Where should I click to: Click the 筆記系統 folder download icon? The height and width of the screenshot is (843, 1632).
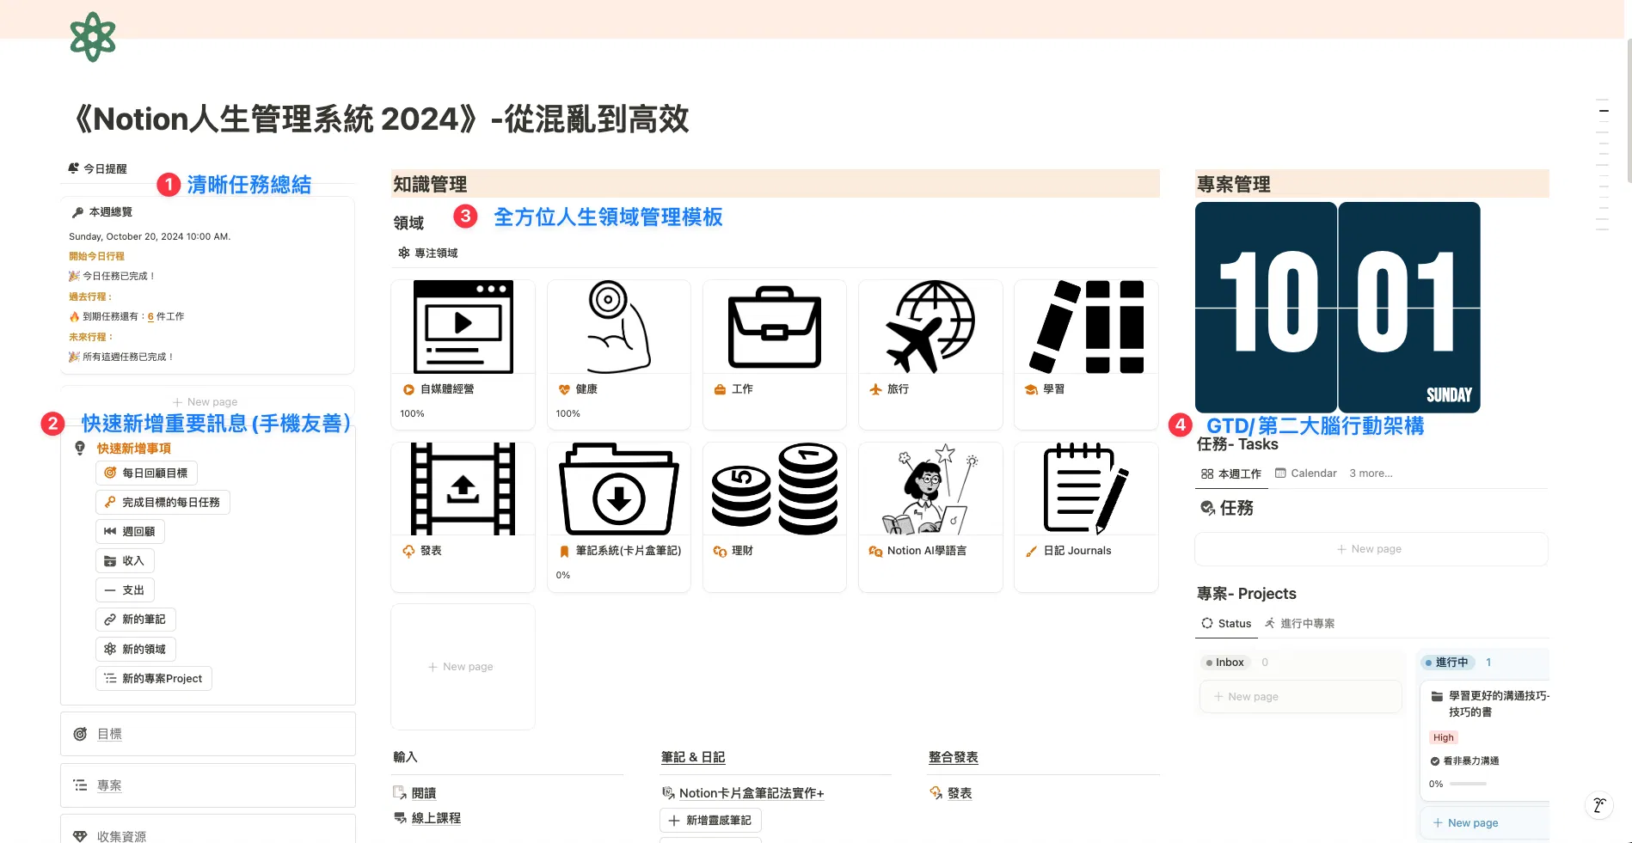[x=619, y=489]
